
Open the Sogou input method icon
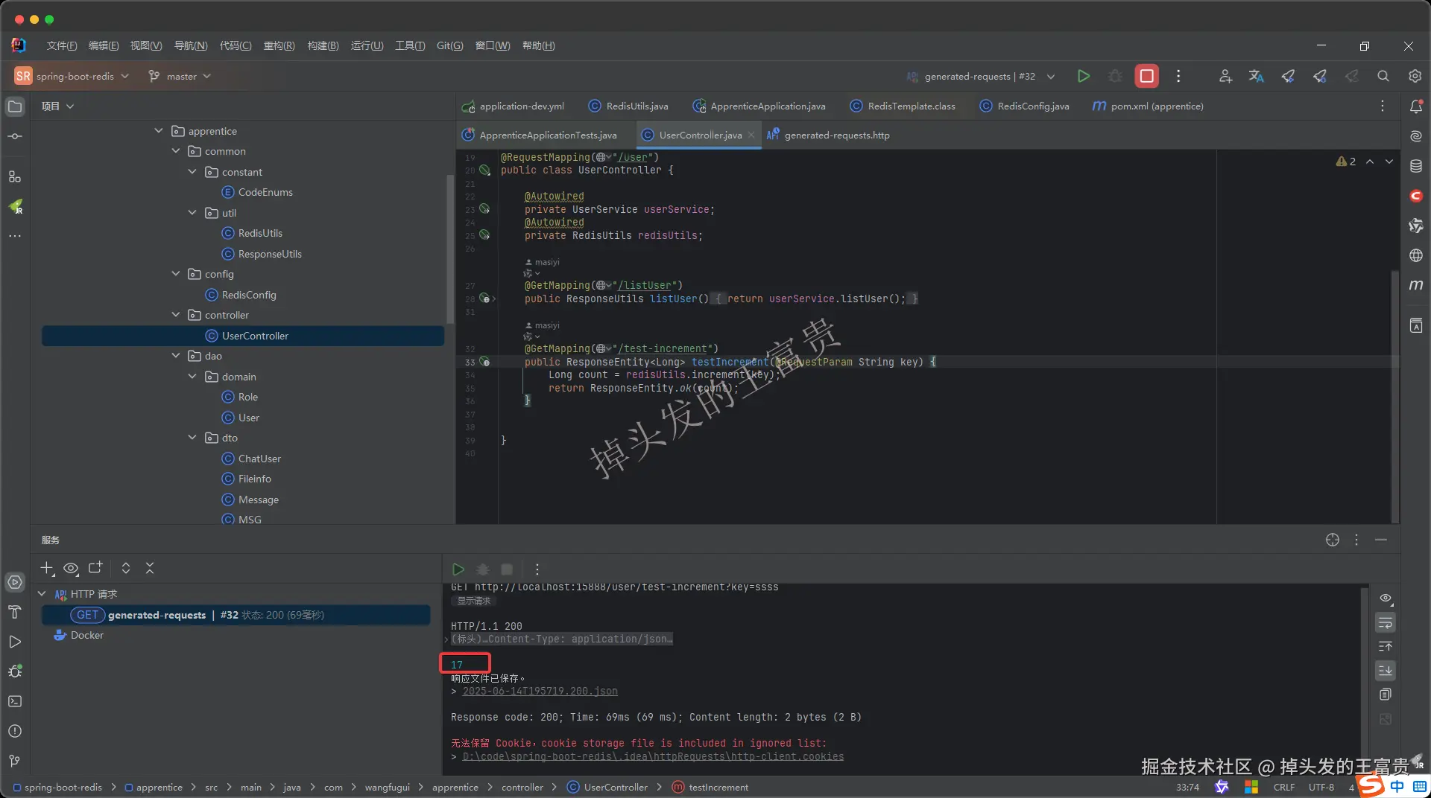coord(1370,785)
